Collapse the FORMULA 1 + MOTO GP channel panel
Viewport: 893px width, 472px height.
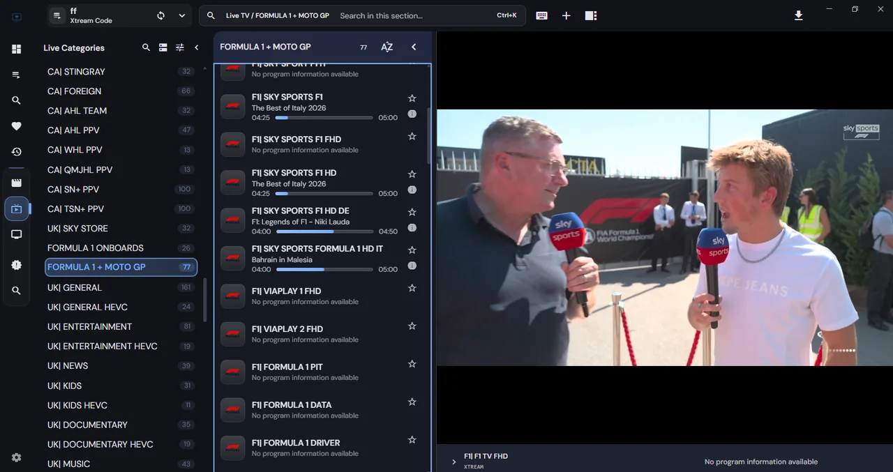point(414,47)
